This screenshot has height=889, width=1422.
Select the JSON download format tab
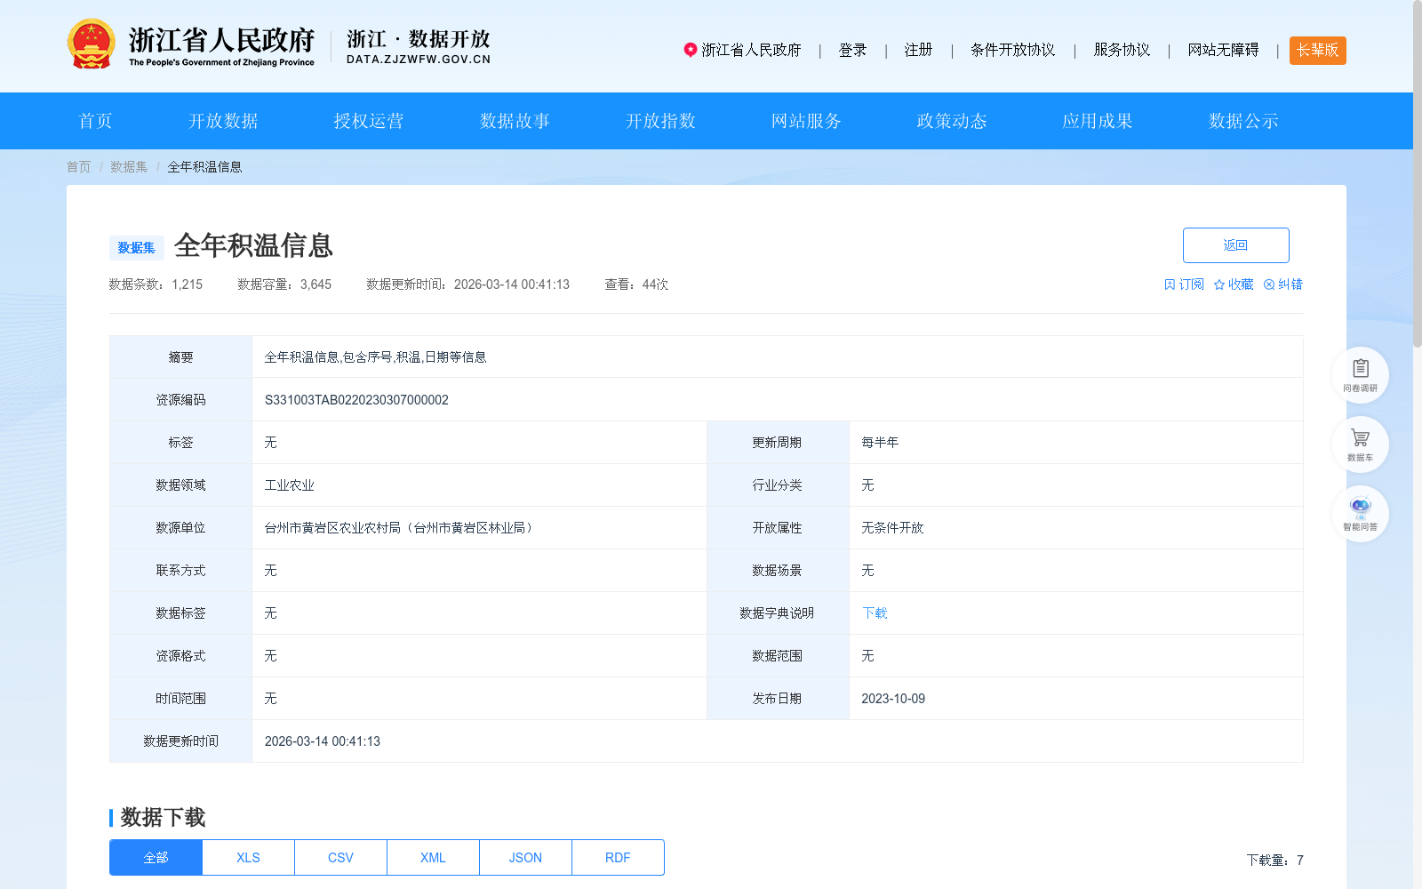tap(526, 858)
